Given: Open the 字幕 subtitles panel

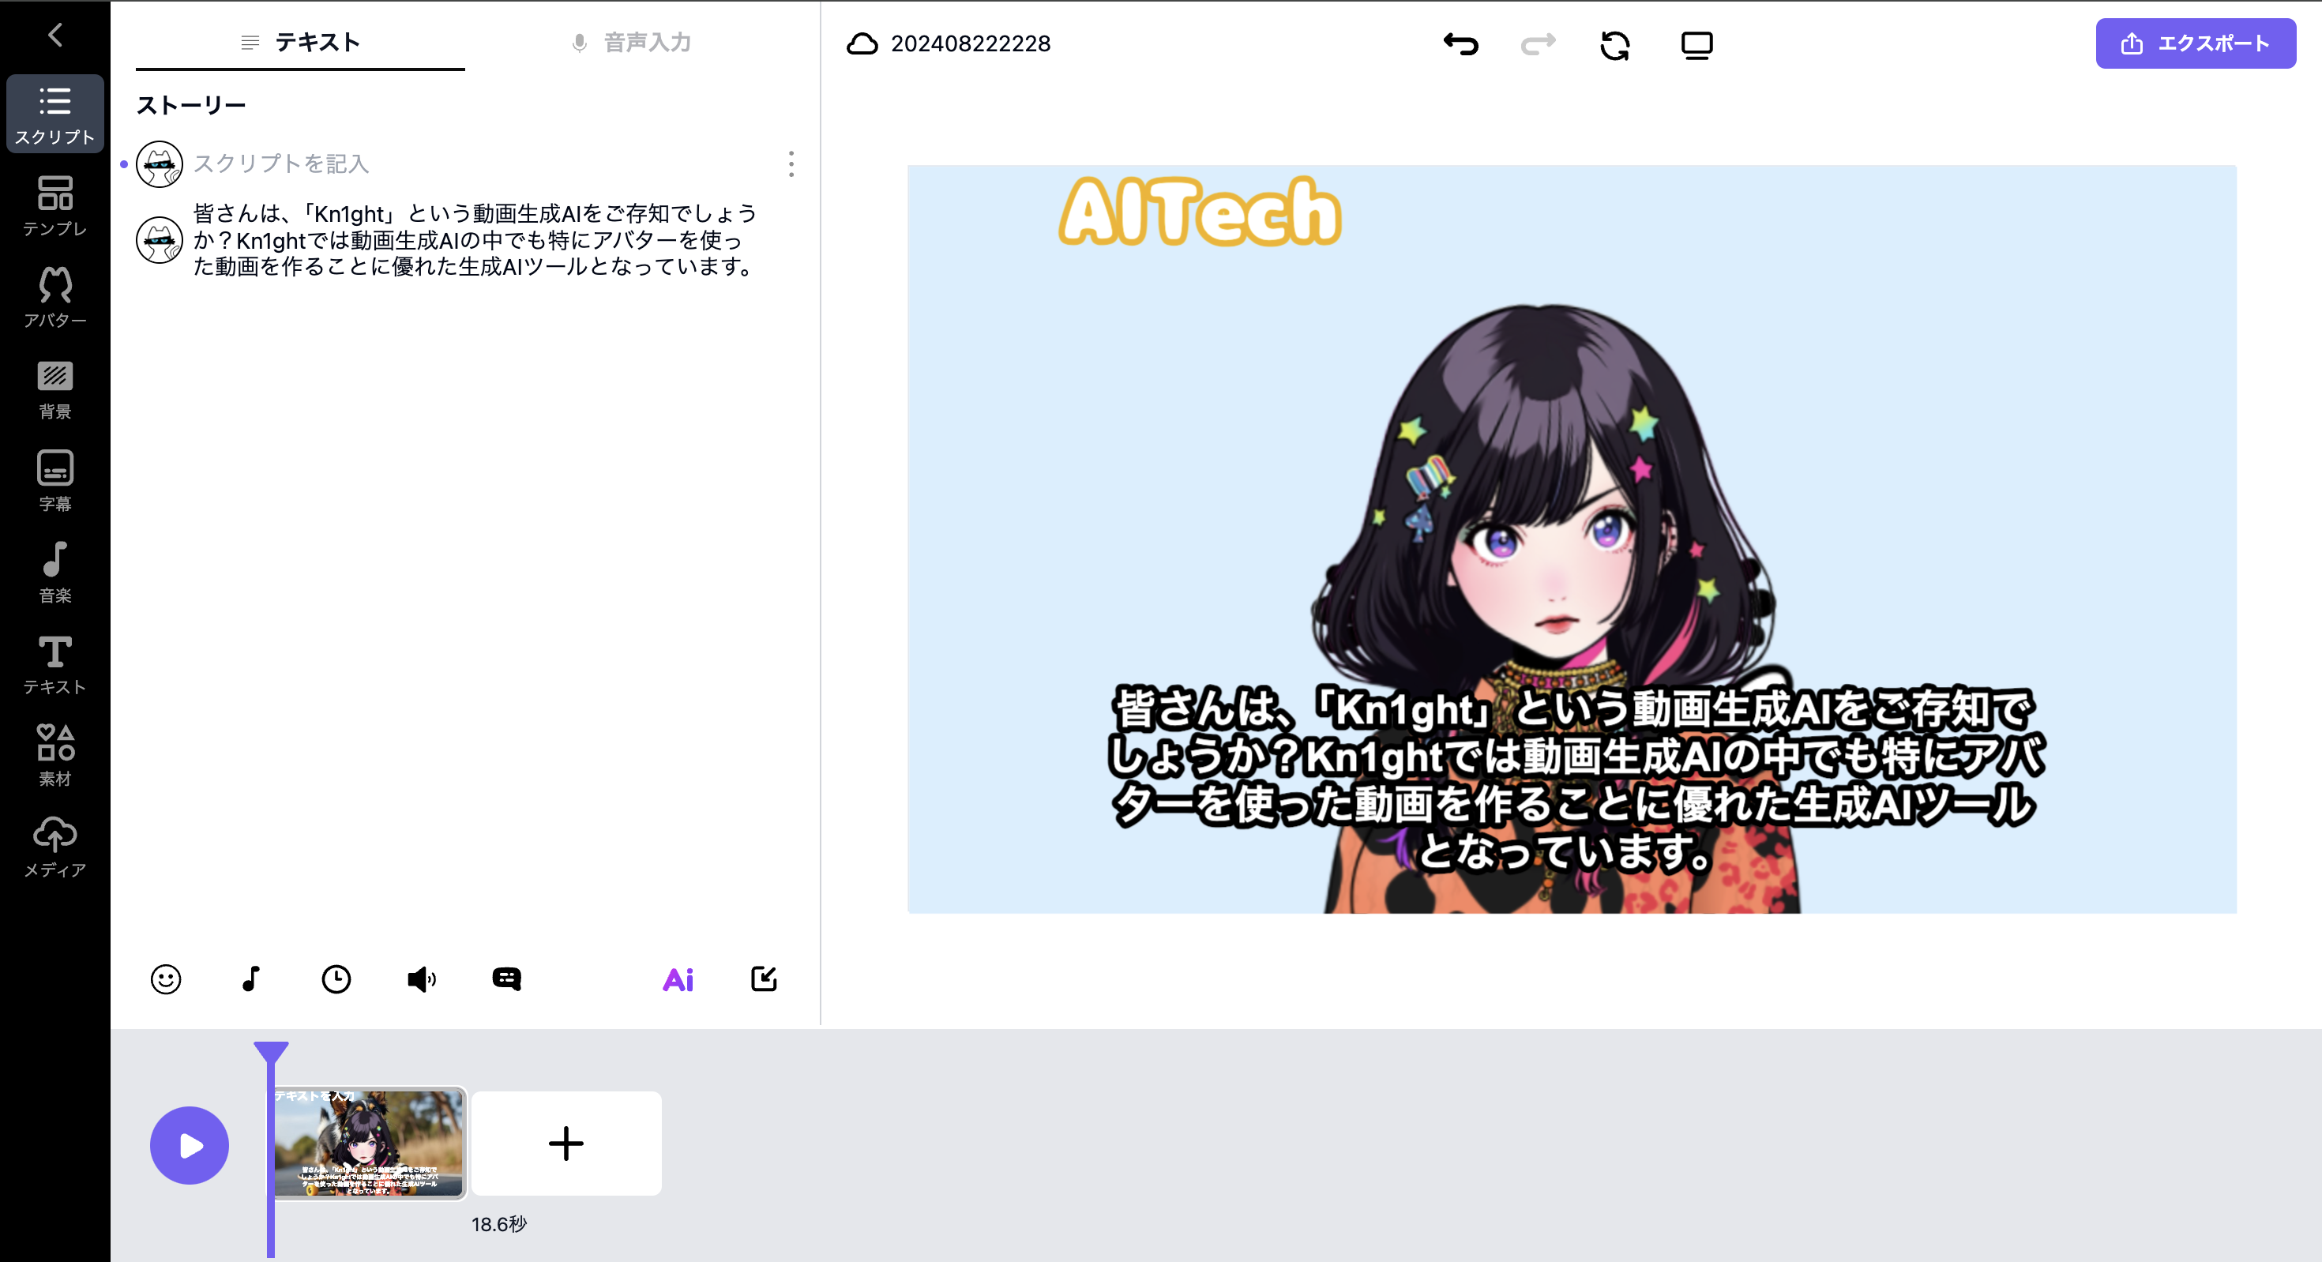Looking at the screenshot, I should [55, 482].
